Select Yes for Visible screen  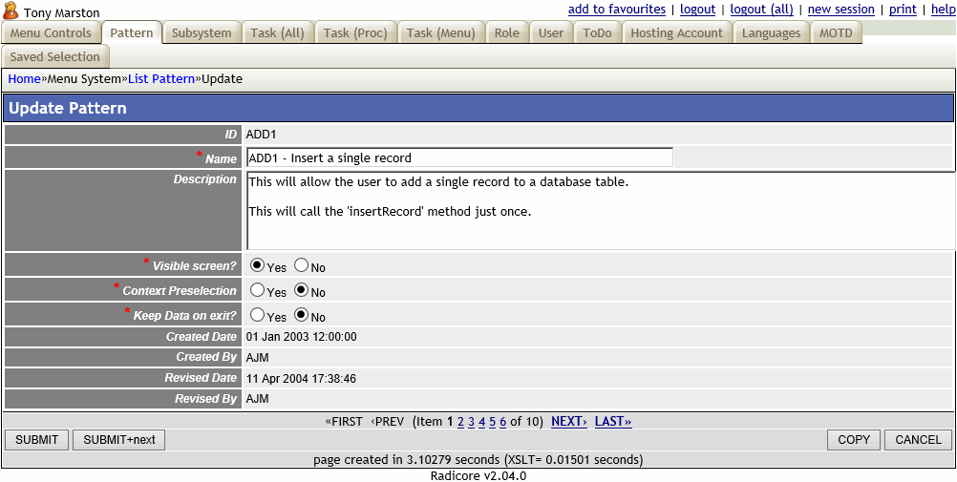point(257,265)
